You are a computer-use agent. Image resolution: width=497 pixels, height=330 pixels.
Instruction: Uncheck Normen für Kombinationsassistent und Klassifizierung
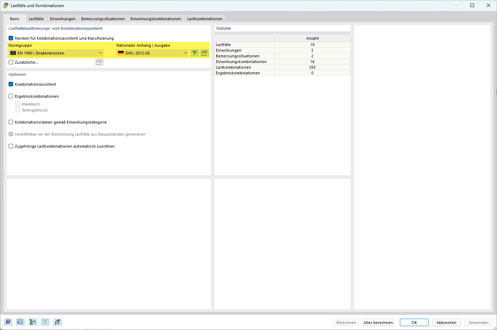click(x=11, y=38)
